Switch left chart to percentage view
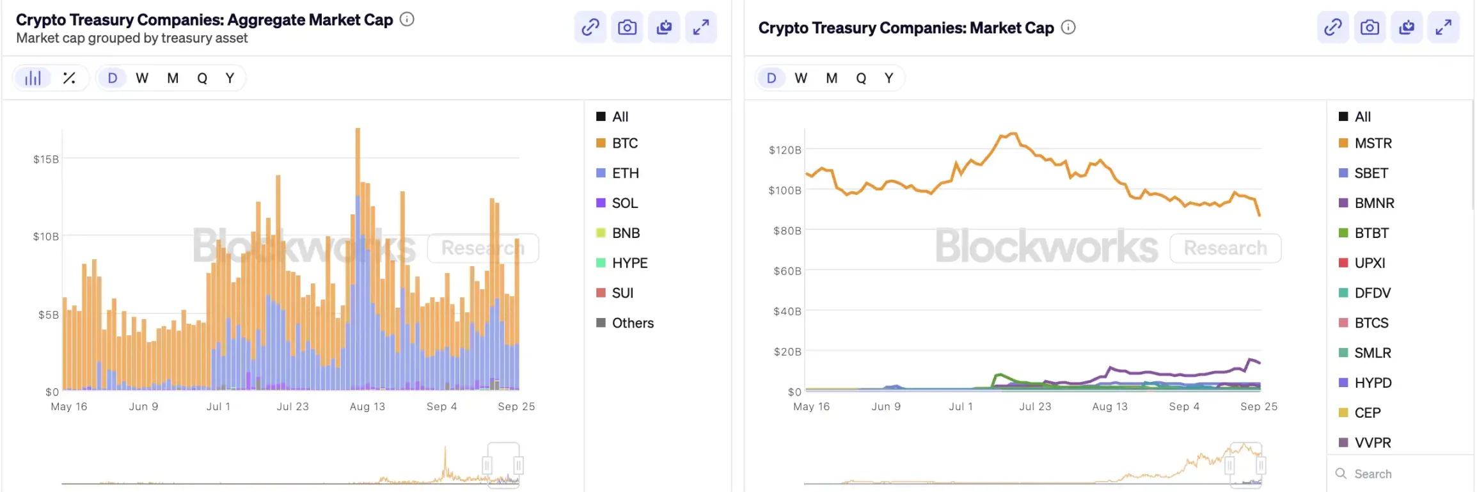The width and height of the screenshot is (1477, 492). click(69, 78)
